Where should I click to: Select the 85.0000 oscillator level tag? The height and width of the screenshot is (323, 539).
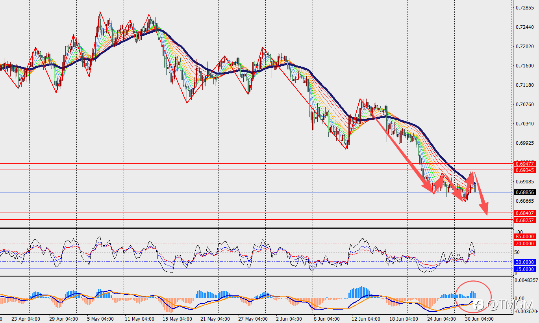(x=525, y=237)
